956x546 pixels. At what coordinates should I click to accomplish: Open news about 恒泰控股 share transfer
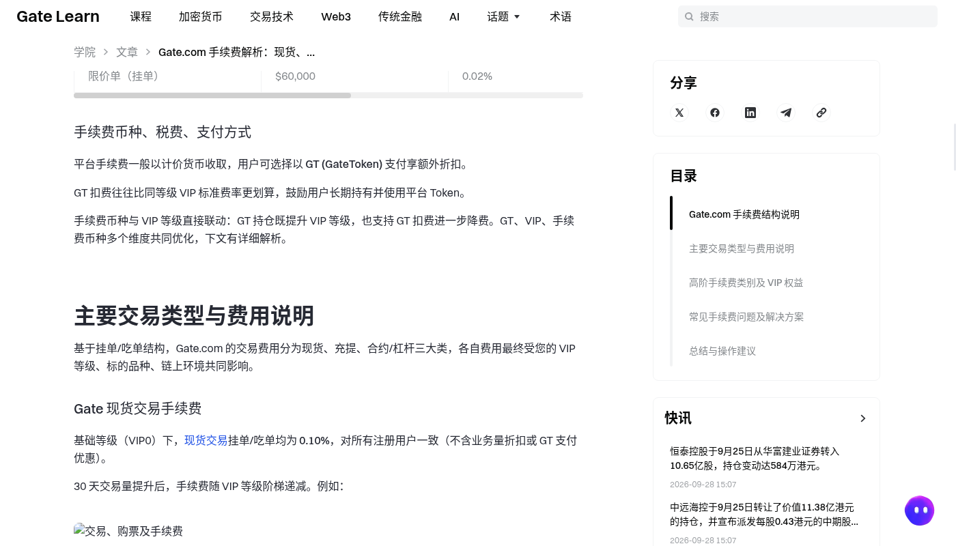point(755,459)
